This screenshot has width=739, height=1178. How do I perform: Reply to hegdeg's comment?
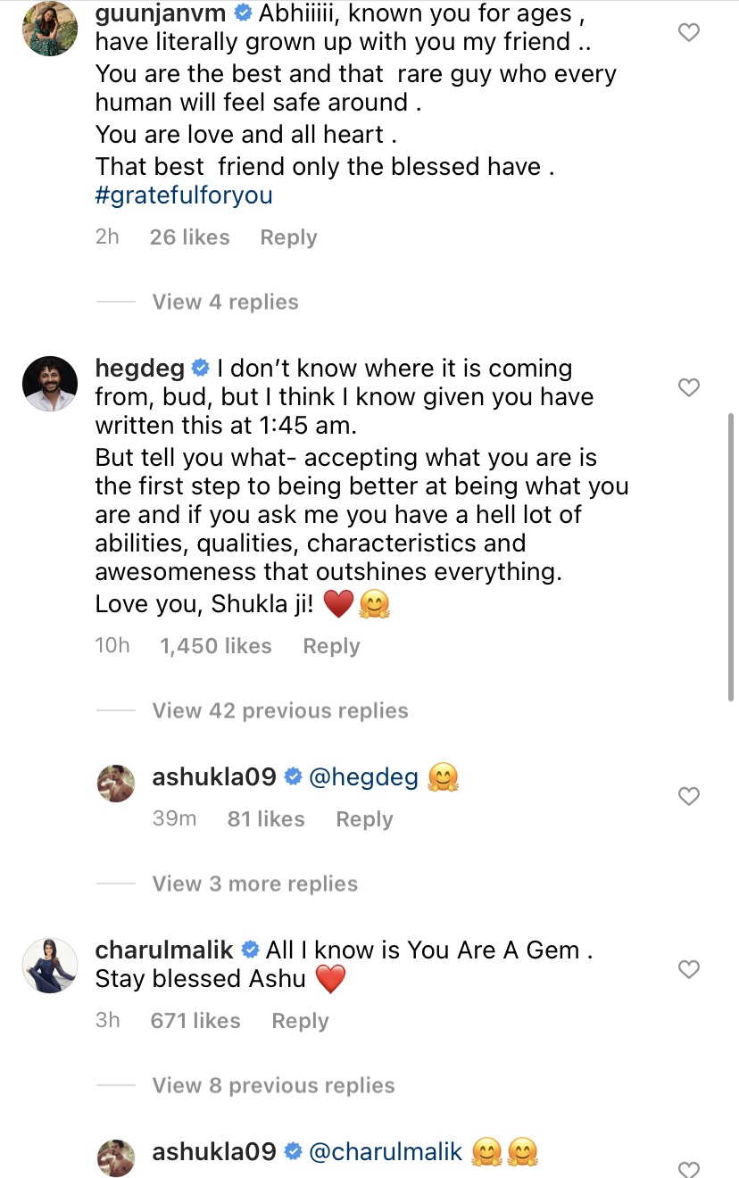[x=331, y=646]
